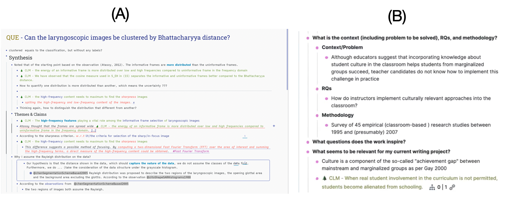Click bullet of 'What seems to be relevant'
507x197 pixels.
click(308, 152)
